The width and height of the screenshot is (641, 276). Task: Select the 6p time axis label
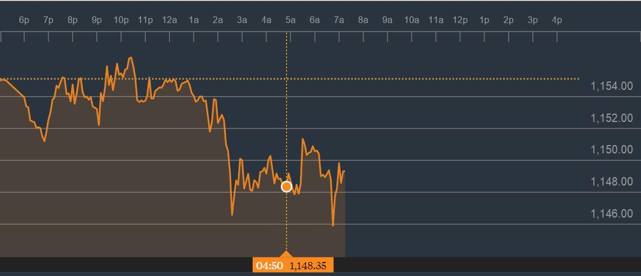pos(24,20)
